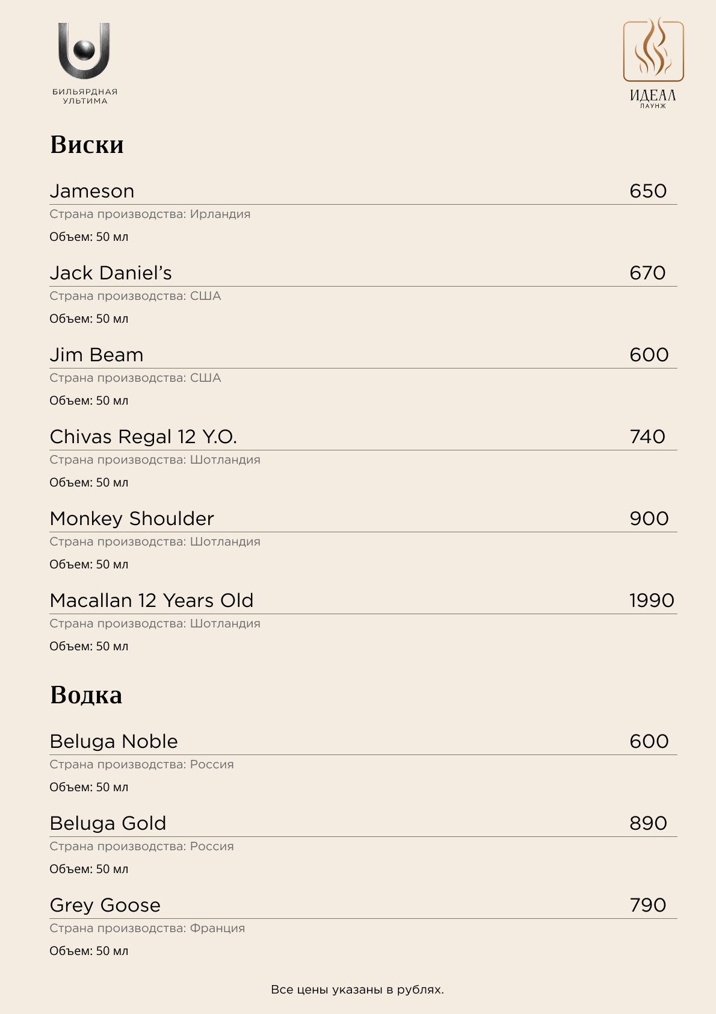Click Macallan 12 Years Old
Image resolution: width=716 pixels, height=1014 pixels.
[152, 600]
